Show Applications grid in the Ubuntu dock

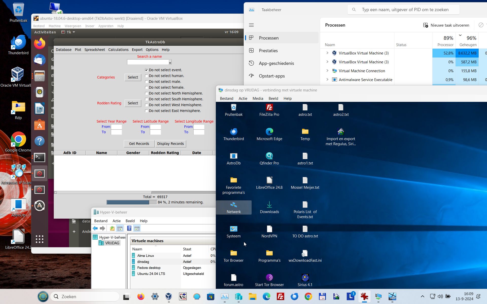(x=40, y=239)
